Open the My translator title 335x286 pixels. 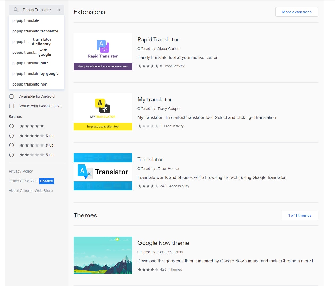click(155, 100)
